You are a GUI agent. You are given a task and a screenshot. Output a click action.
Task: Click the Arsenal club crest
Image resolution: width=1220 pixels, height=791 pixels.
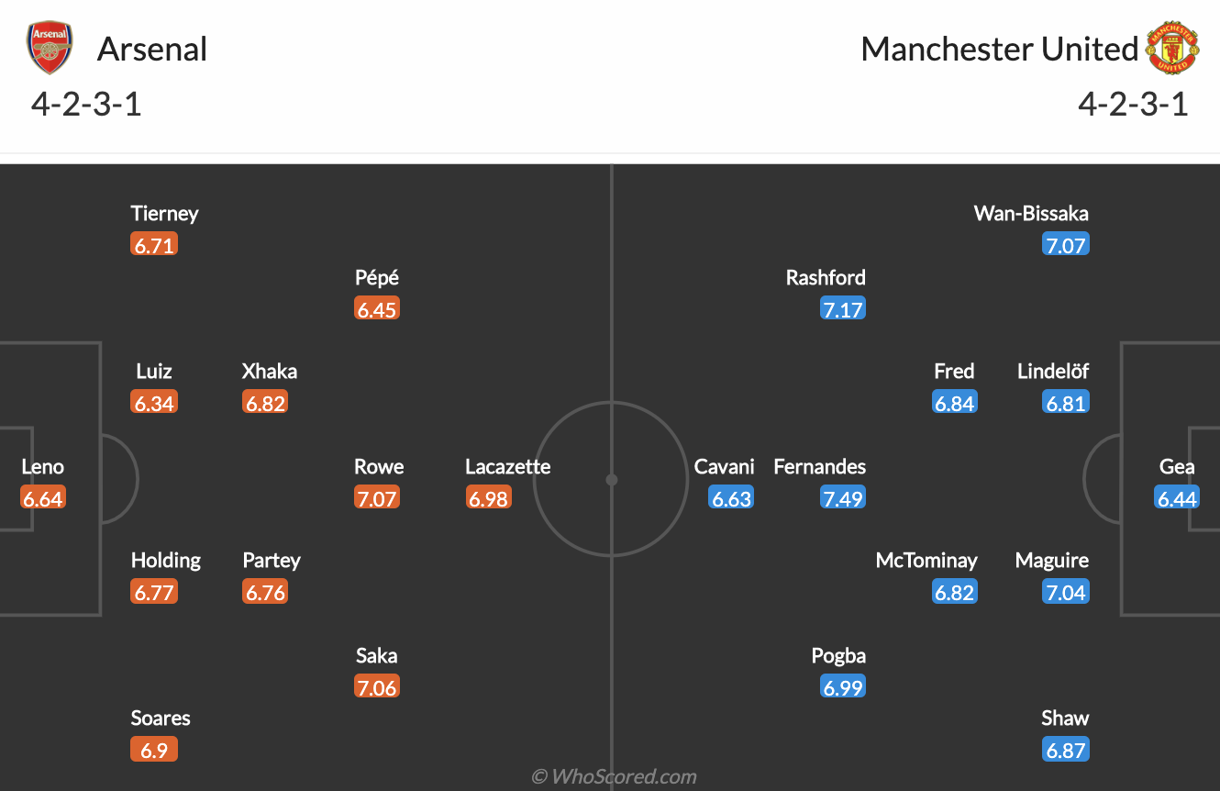[x=50, y=49]
